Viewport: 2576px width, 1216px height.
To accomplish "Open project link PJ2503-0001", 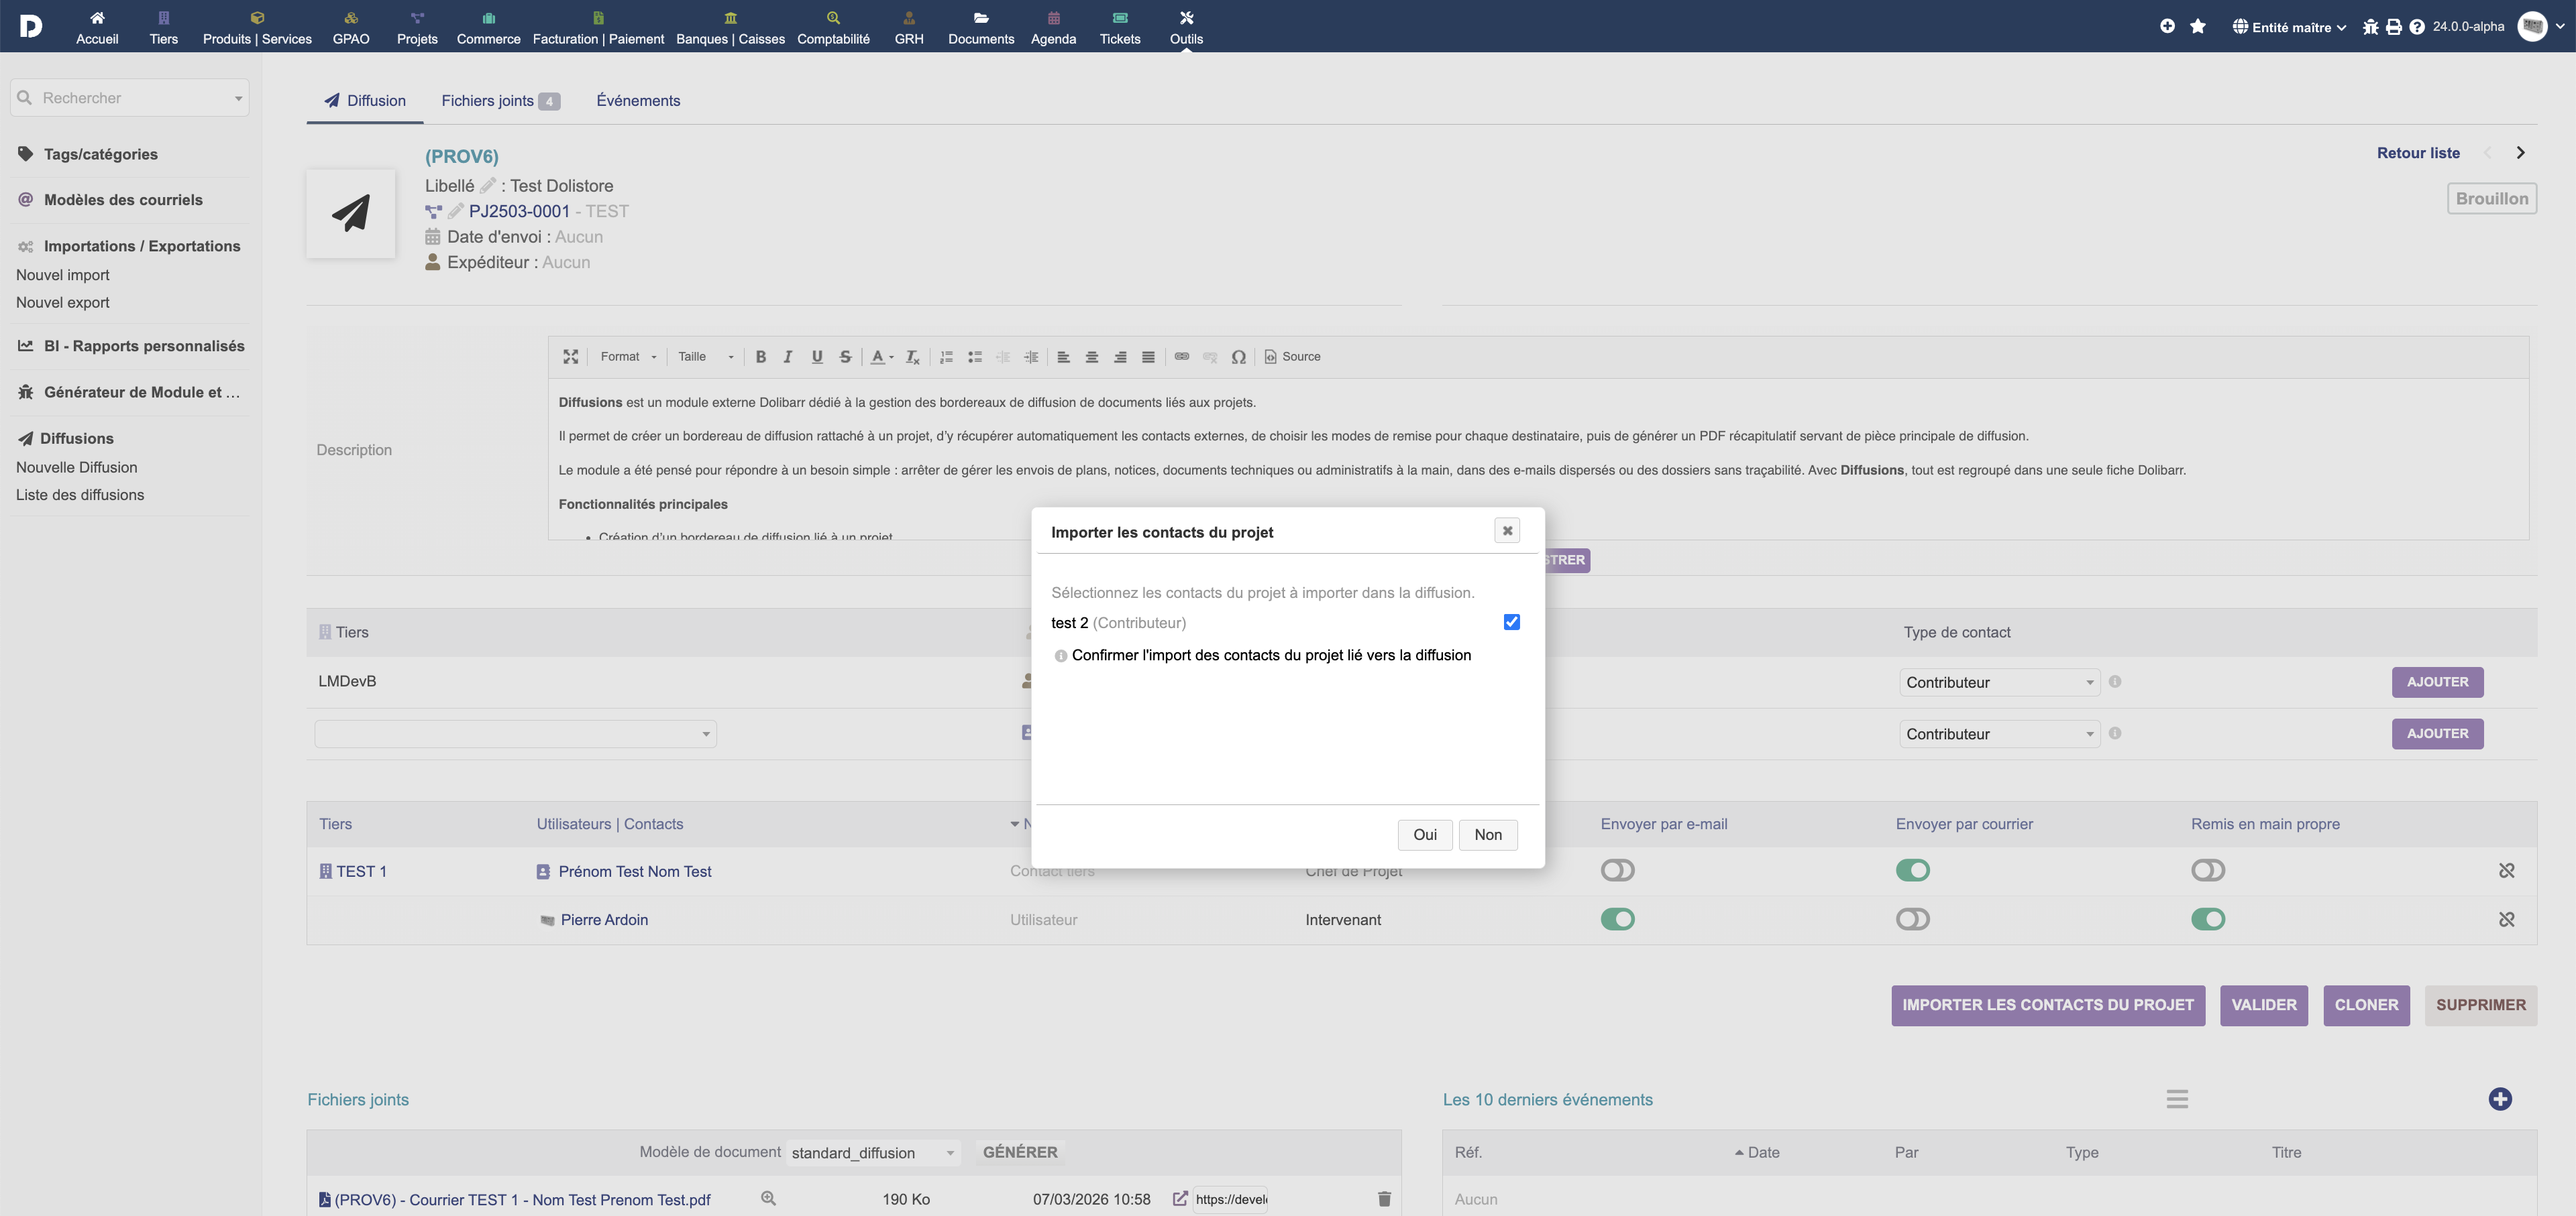I will coord(519,212).
